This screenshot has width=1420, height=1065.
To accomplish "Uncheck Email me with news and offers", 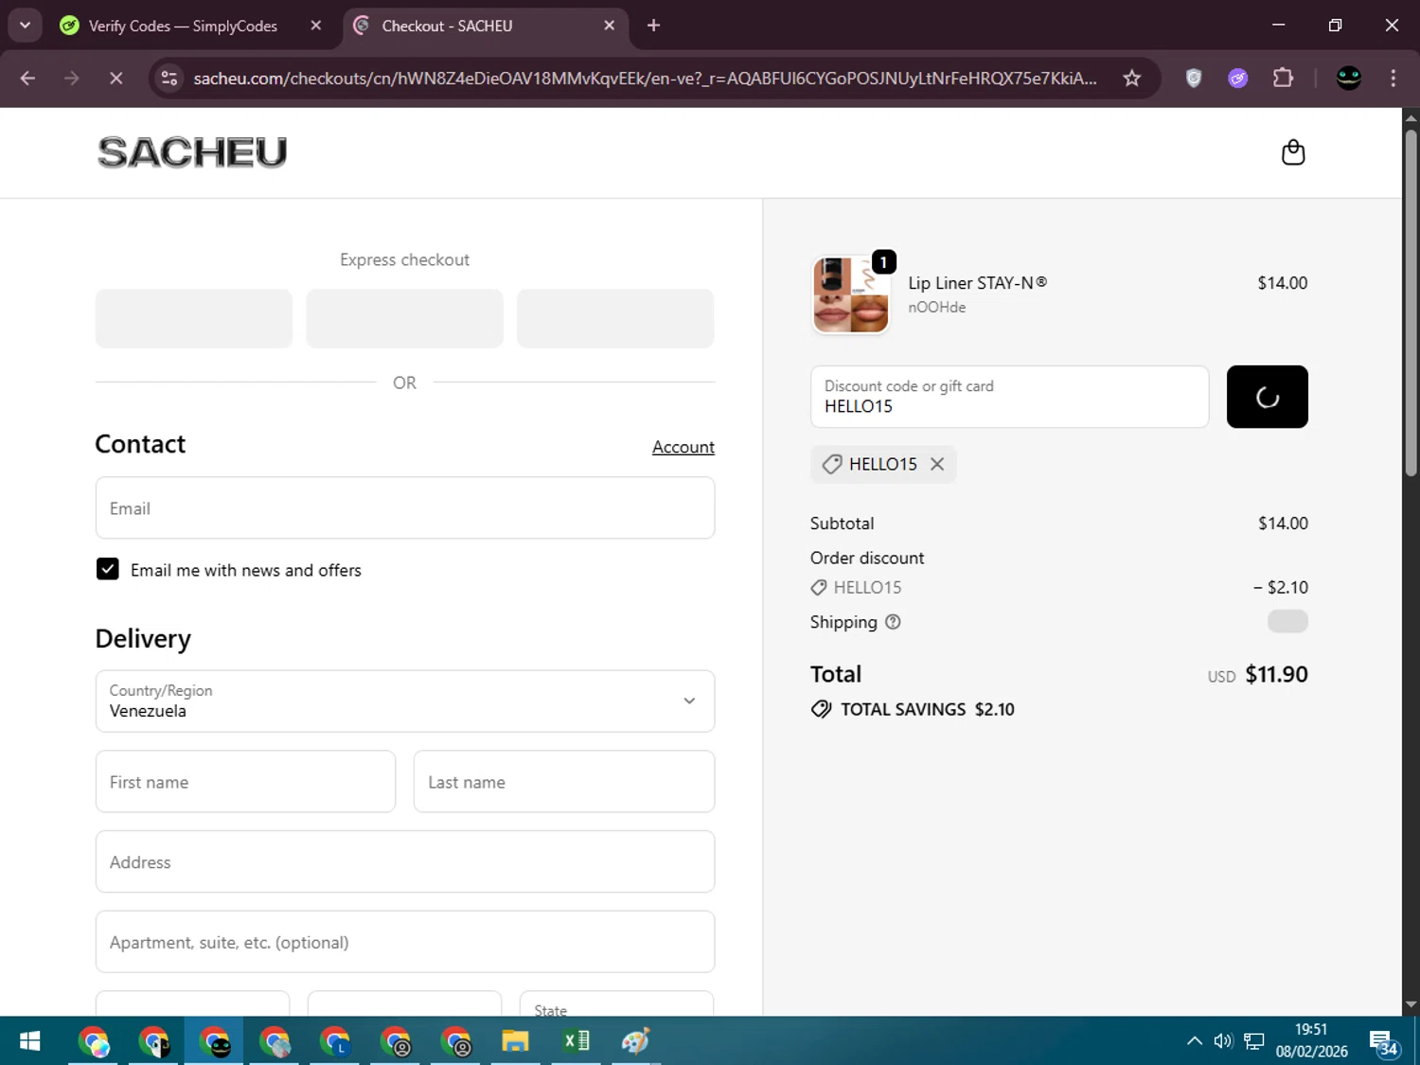I will coord(108,569).
